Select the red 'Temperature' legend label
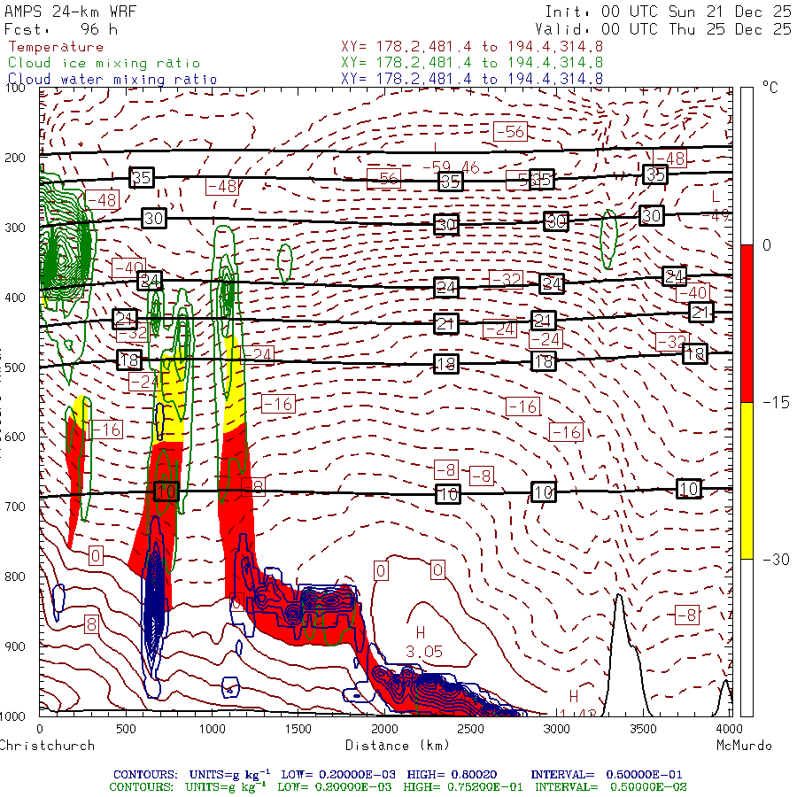The image size is (797, 797). point(56,47)
